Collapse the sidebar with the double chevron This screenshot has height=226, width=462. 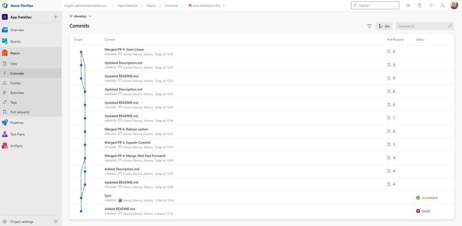point(56,221)
